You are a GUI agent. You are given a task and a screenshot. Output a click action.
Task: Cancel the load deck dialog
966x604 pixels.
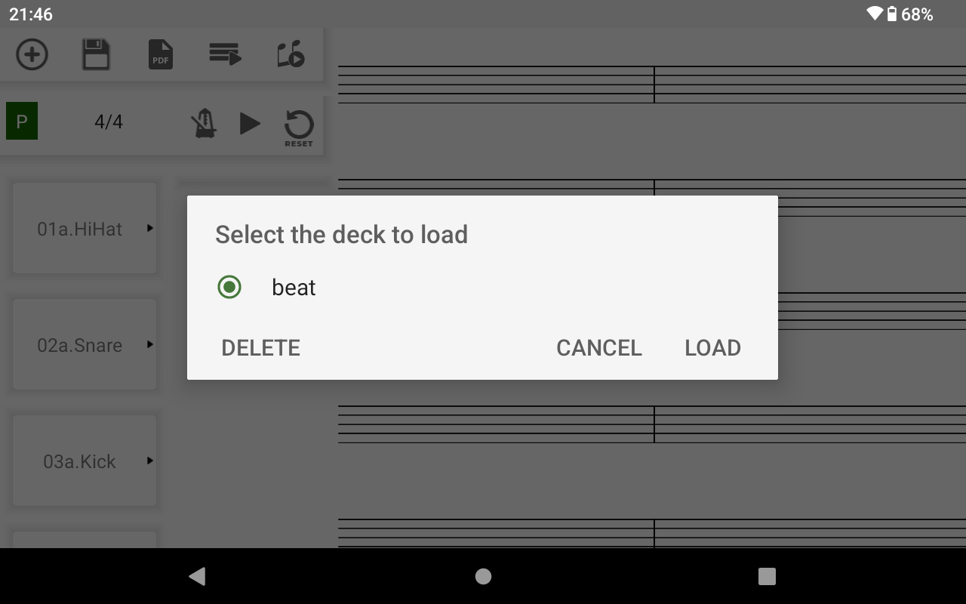[599, 348]
